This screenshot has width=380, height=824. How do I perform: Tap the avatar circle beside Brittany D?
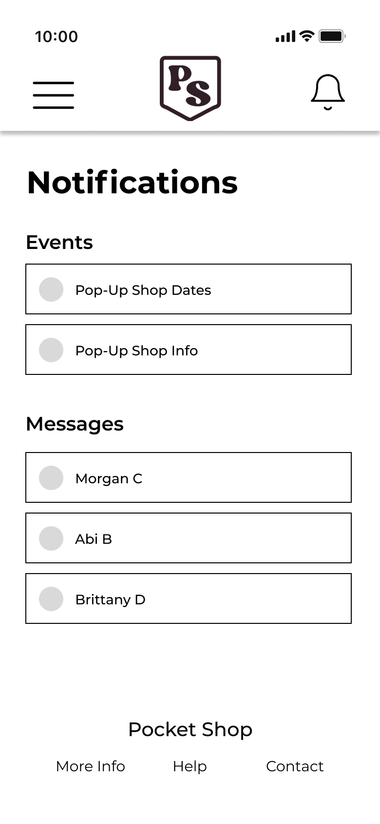pyautogui.click(x=51, y=599)
